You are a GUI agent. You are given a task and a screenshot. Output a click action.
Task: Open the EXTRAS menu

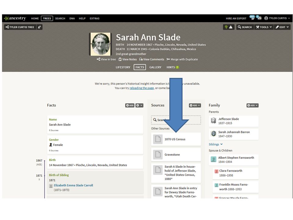coord(95,18)
